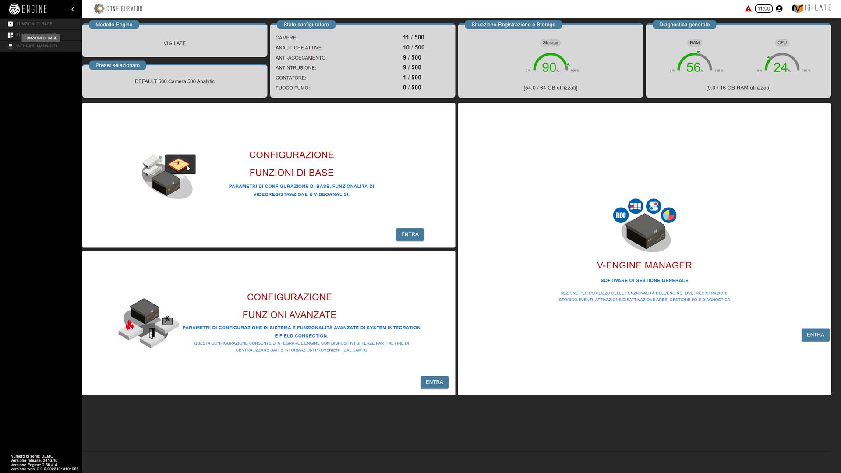Open the user account icon
The height and width of the screenshot is (473, 841).
coord(779,8)
